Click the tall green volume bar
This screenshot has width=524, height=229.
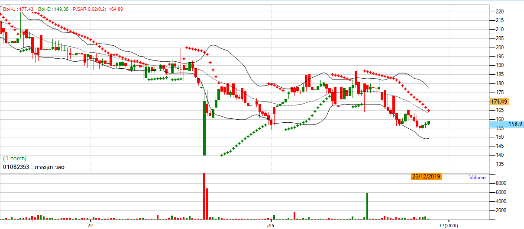pos(367,206)
